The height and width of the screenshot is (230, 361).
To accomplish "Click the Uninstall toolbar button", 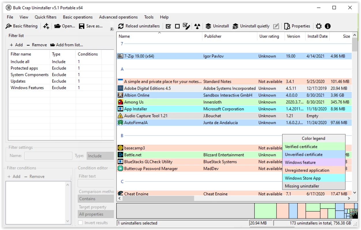I will click(x=217, y=26).
